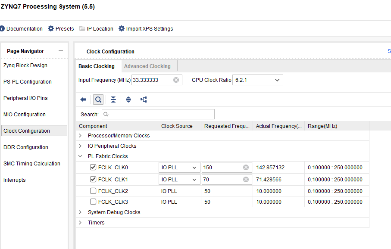
Task: Click the Search text field
Action: pyautogui.click(x=158, y=114)
